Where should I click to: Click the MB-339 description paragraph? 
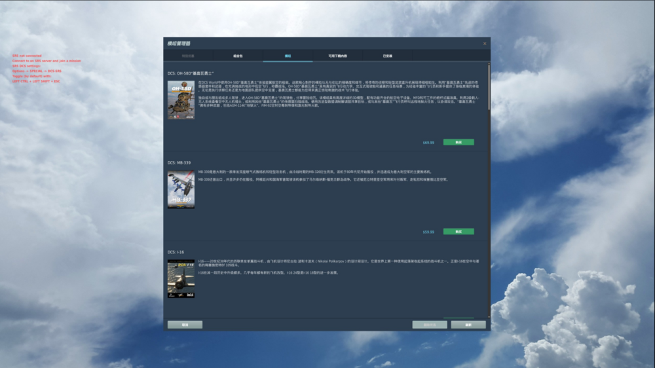[324, 176]
